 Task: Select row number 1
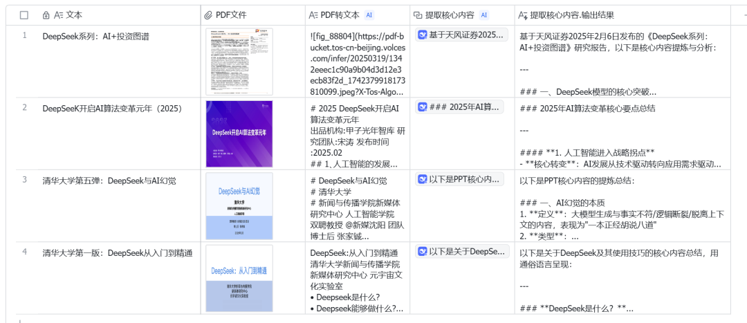(x=25, y=35)
